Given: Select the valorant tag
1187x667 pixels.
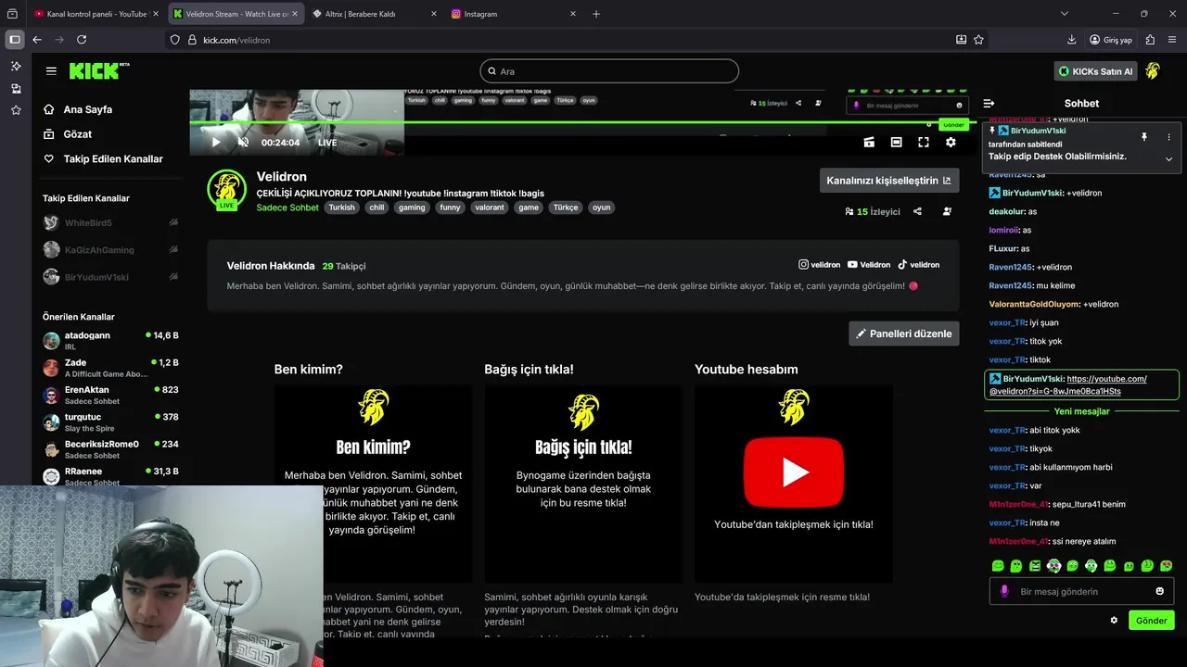Looking at the screenshot, I should point(490,208).
